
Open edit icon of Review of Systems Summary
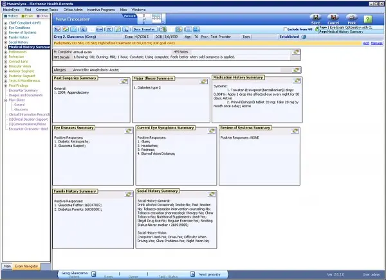[295, 131]
